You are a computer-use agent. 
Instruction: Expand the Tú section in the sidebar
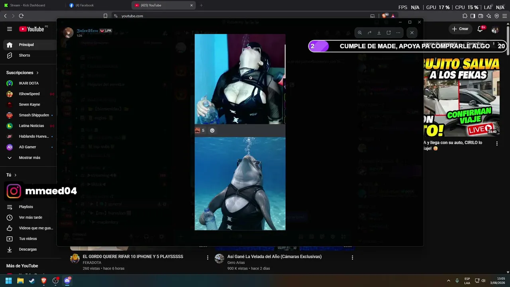click(12, 175)
